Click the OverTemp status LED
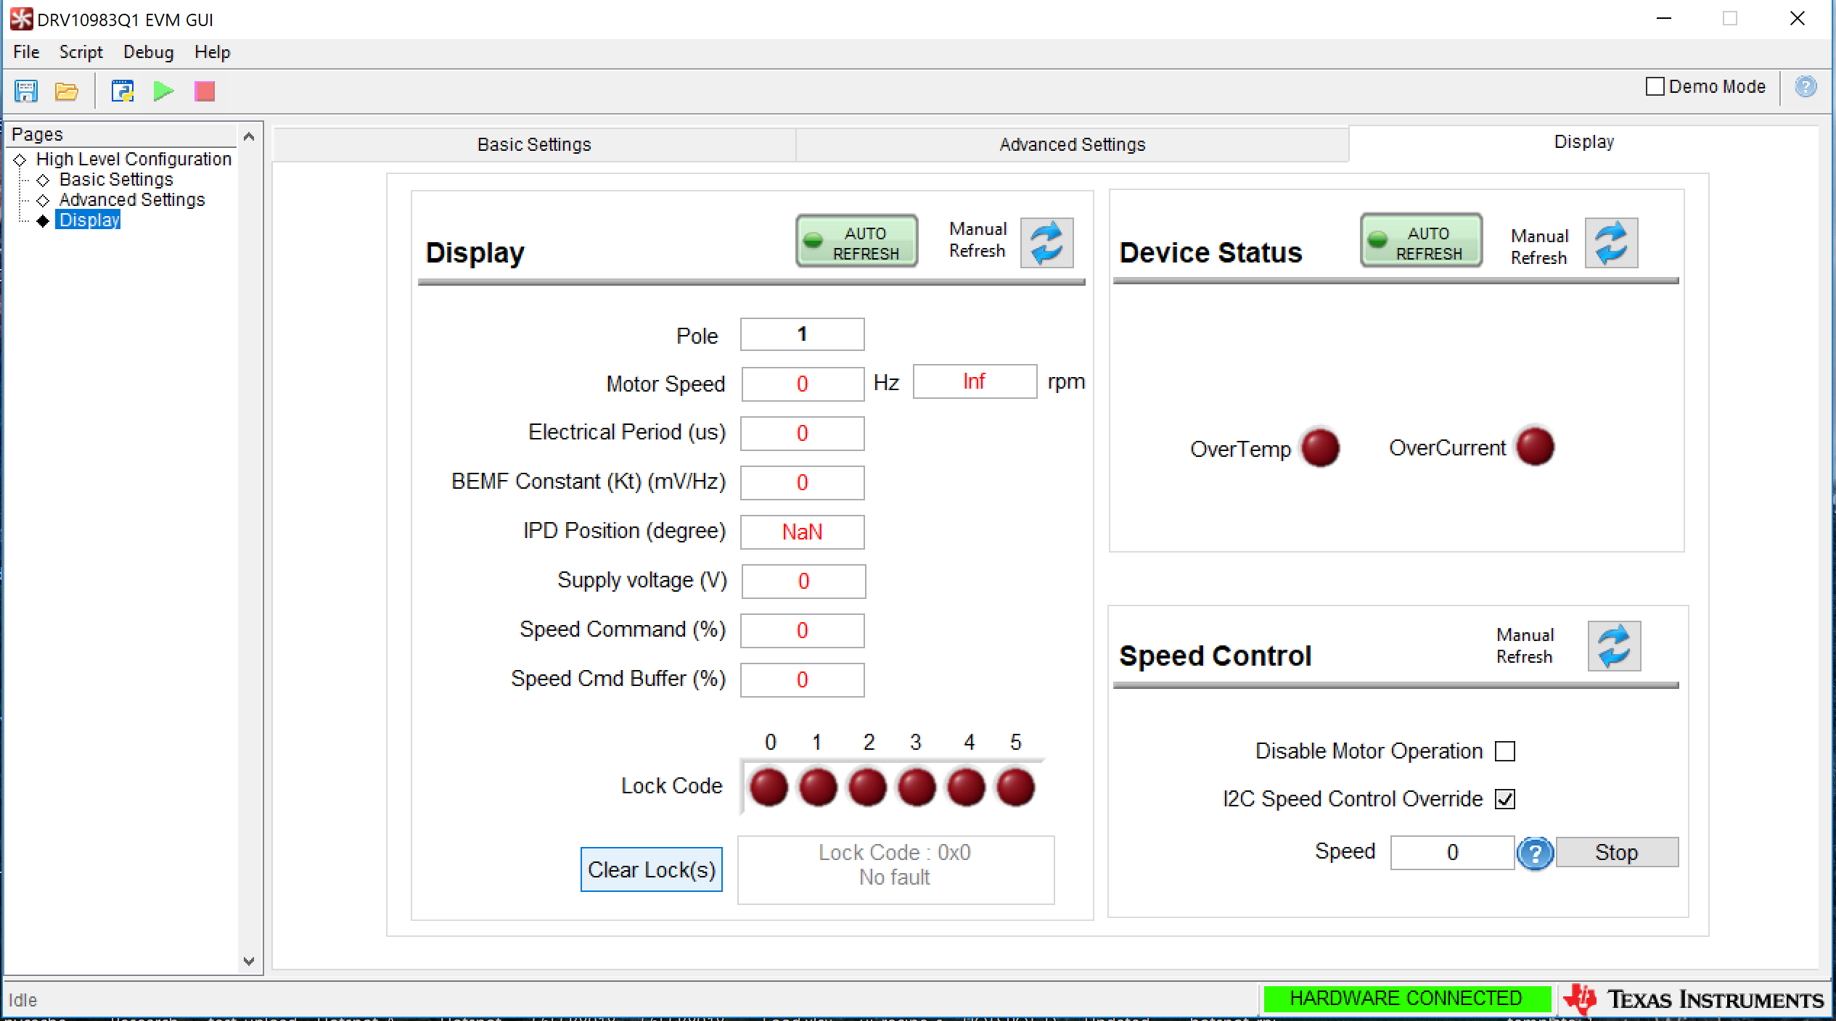The image size is (1836, 1021). click(1320, 447)
